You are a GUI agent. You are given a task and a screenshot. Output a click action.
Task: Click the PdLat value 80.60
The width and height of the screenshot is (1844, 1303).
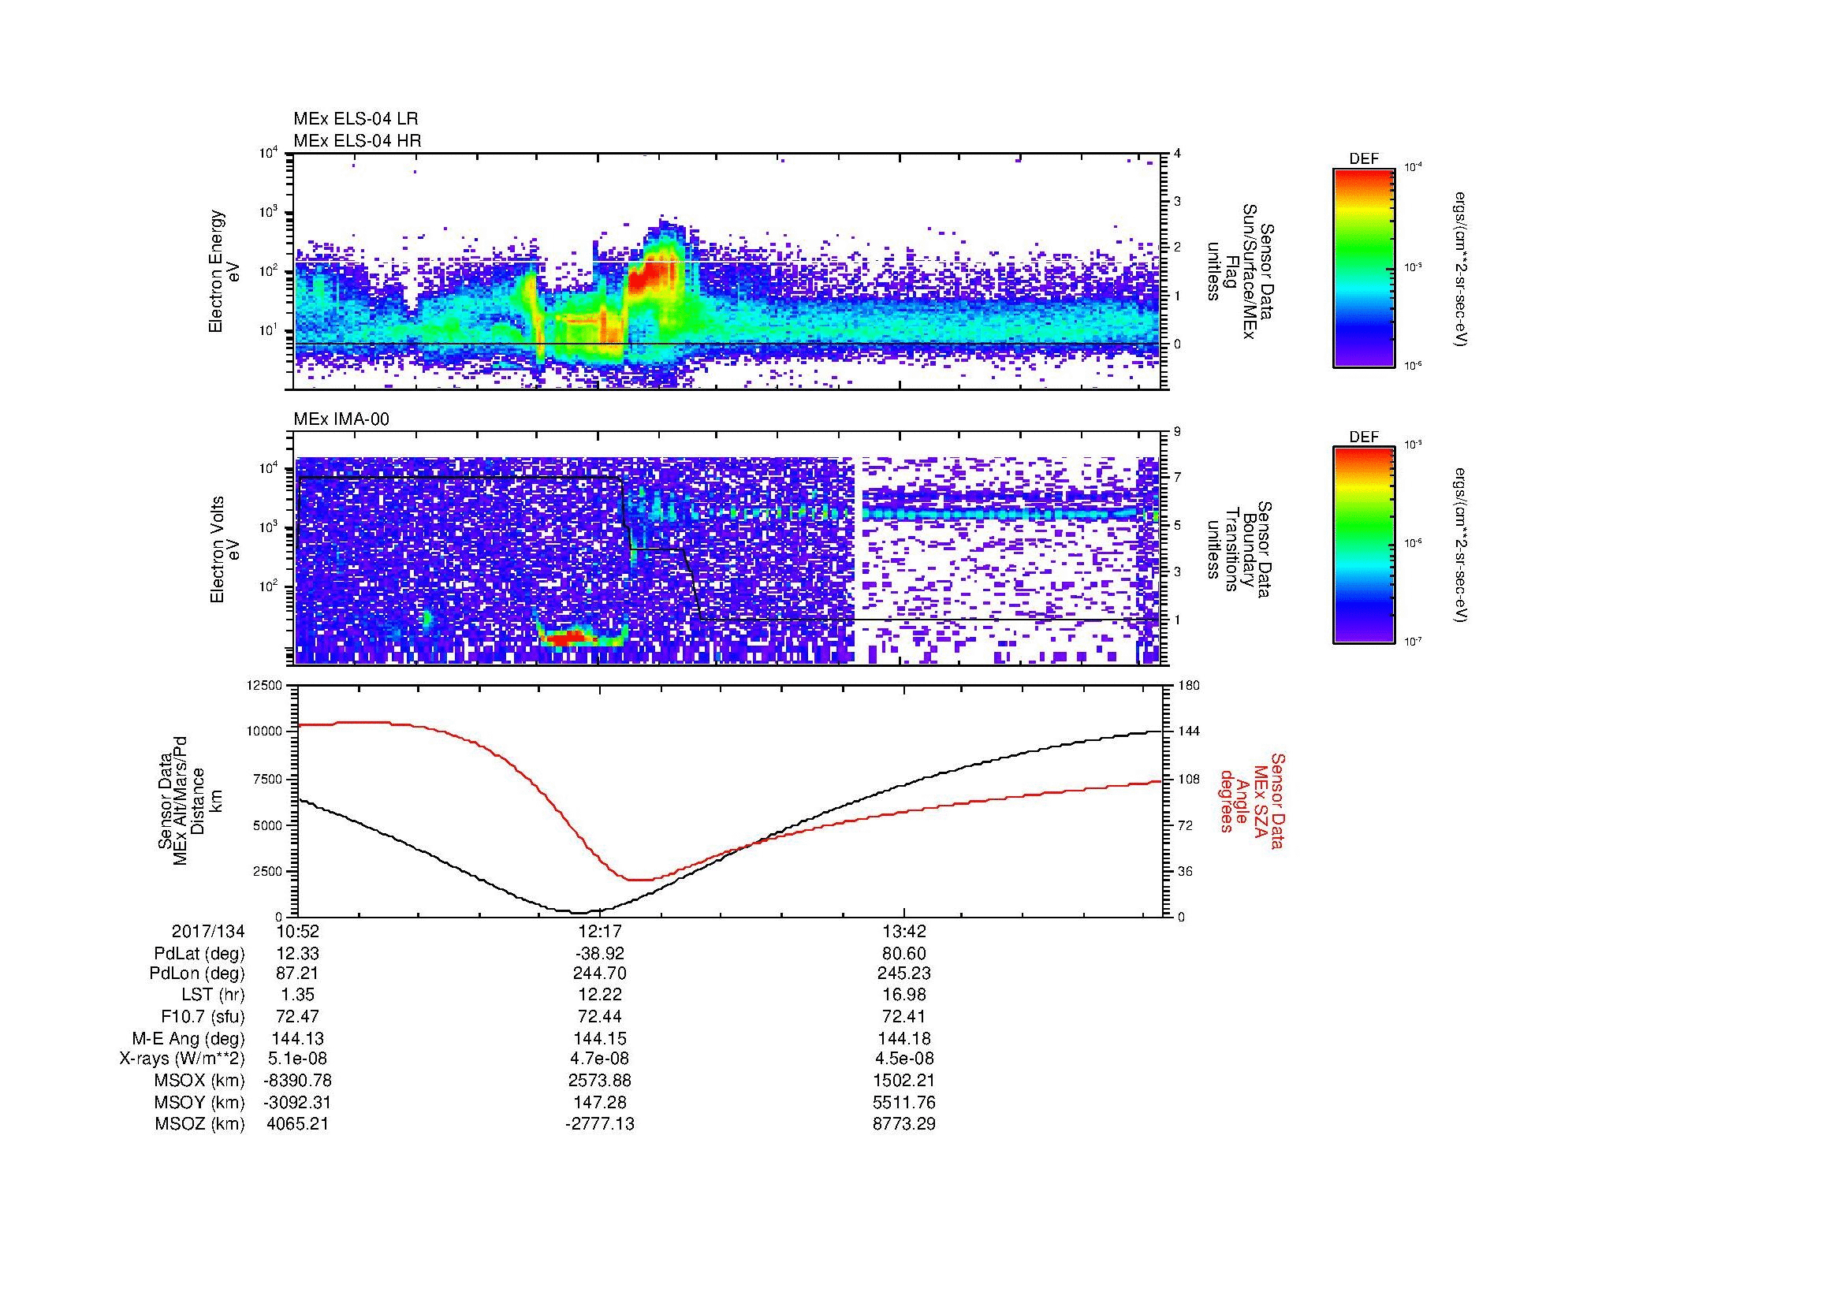click(904, 954)
